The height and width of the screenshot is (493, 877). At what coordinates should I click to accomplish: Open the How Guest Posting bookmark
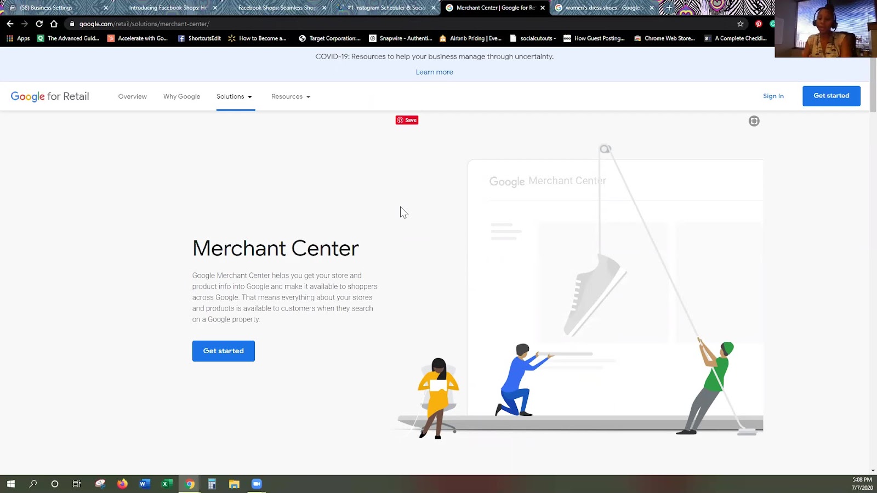pos(594,38)
